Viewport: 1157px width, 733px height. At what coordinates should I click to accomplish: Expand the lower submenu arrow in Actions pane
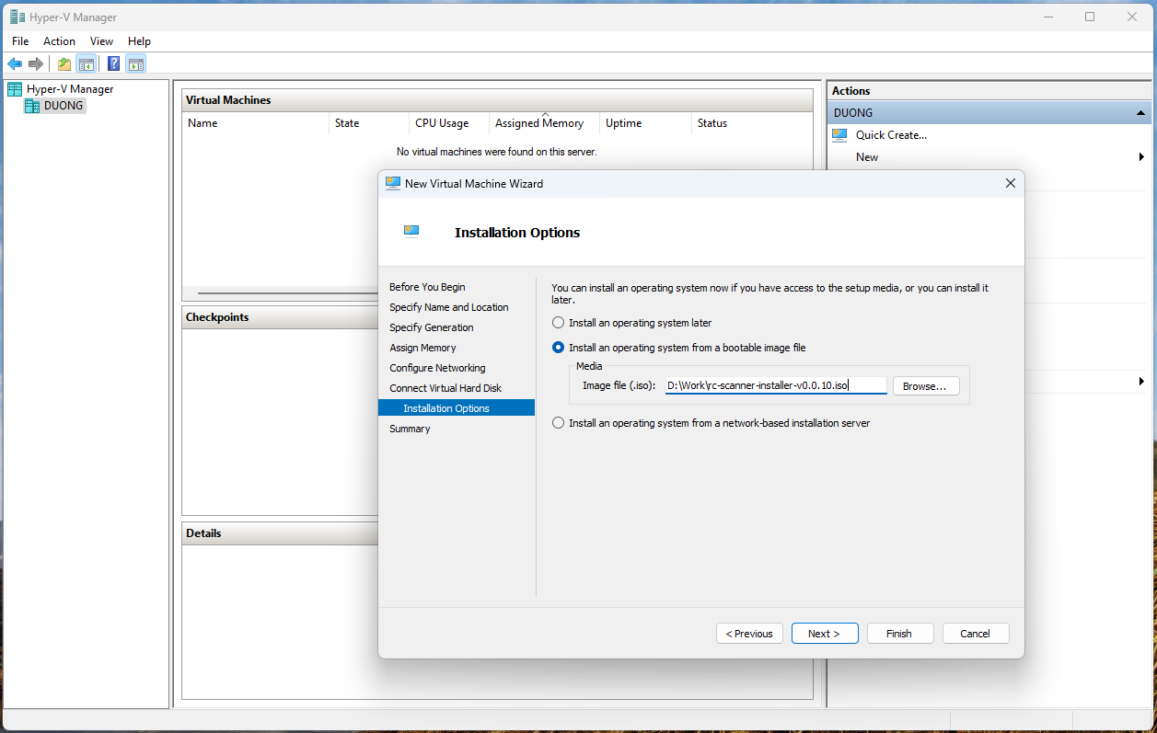tap(1142, 381)
